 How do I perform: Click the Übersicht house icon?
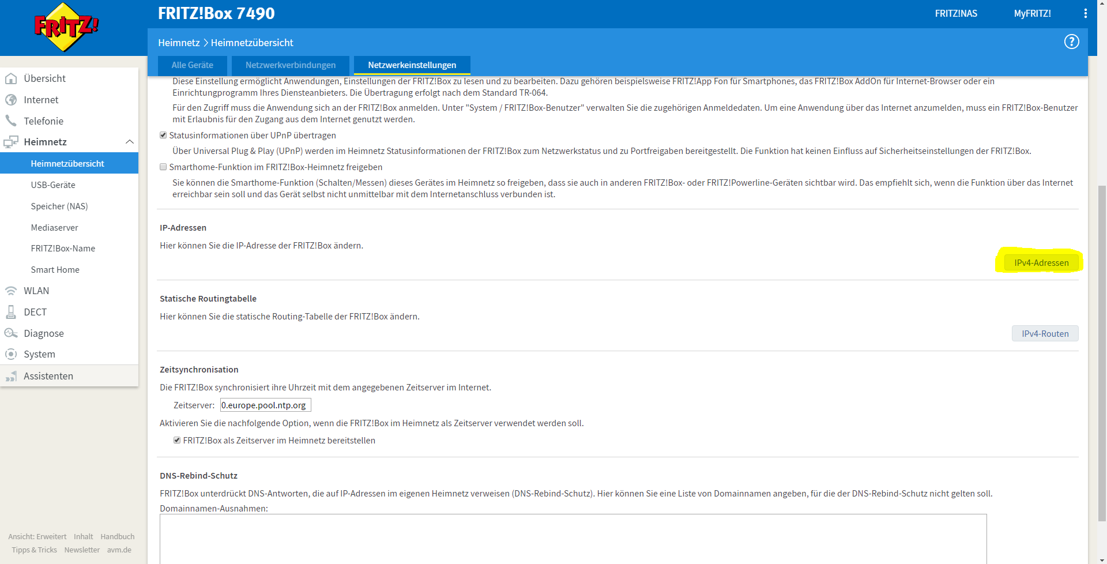tap(11, 78)
